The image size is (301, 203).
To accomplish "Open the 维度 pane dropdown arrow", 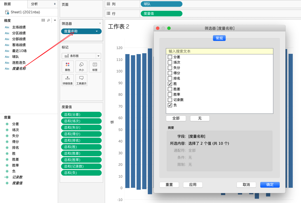I will (x=55, y=20).
